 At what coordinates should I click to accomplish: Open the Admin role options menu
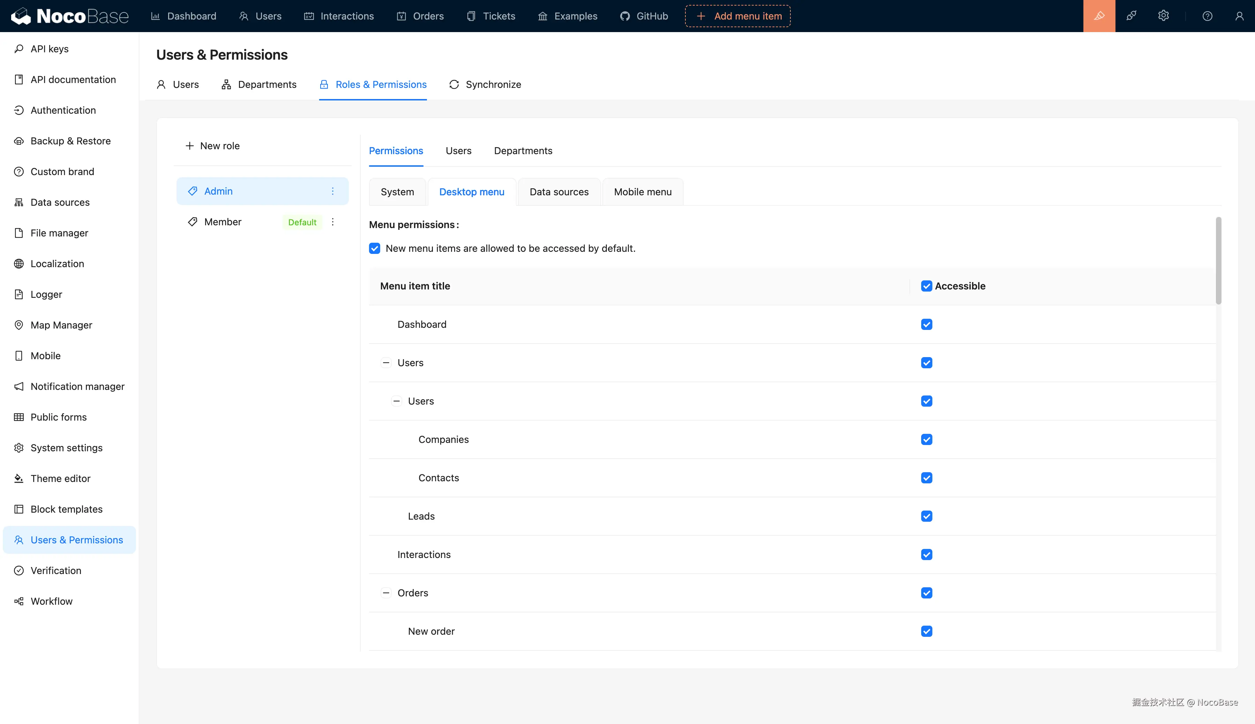point(333,191)
